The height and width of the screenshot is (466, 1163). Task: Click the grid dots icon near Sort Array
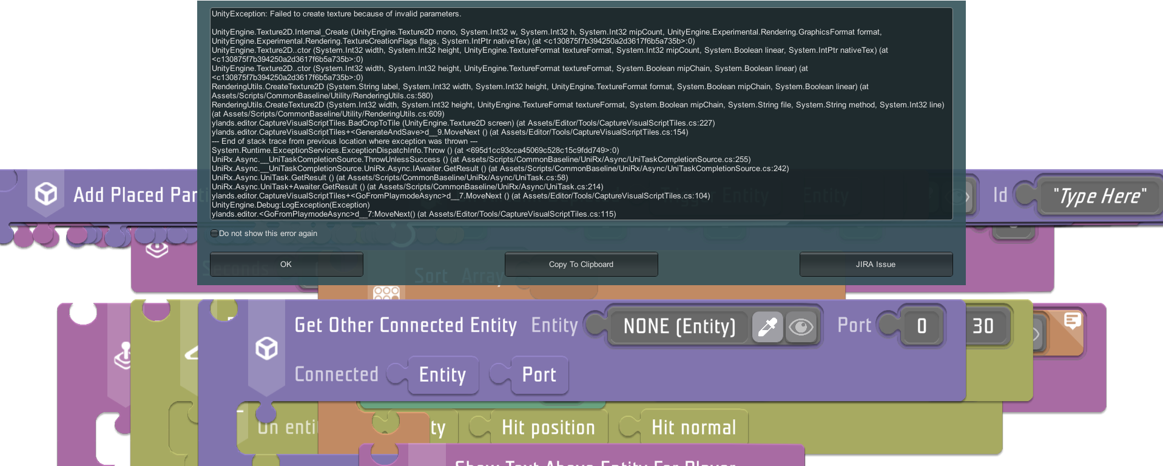tap(386, 293)
